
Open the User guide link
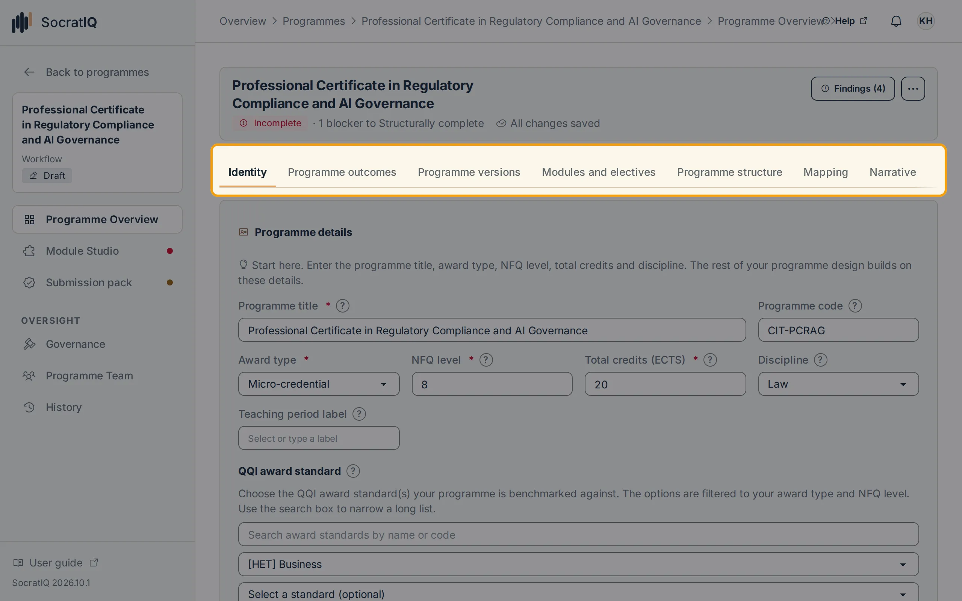click(x=56, y=563)
